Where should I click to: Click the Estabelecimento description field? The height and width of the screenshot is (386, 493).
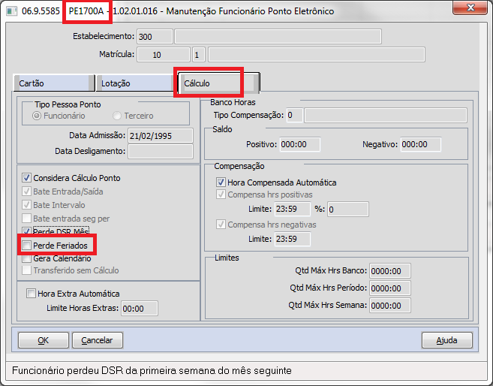[x=278, y=37]
